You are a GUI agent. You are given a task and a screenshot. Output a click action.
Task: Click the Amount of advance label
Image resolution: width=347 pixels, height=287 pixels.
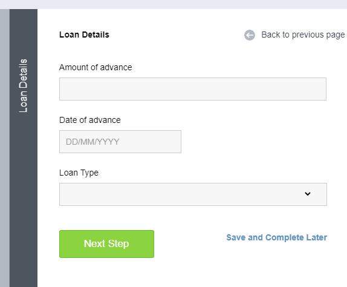[x=96, y=67]
